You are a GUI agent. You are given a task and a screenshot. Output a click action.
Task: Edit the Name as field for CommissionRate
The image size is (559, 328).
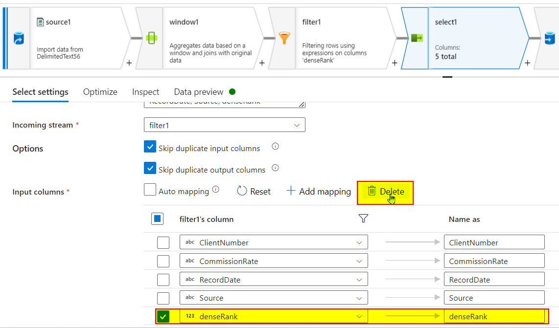pyautogui.click(x=494, y=261)
